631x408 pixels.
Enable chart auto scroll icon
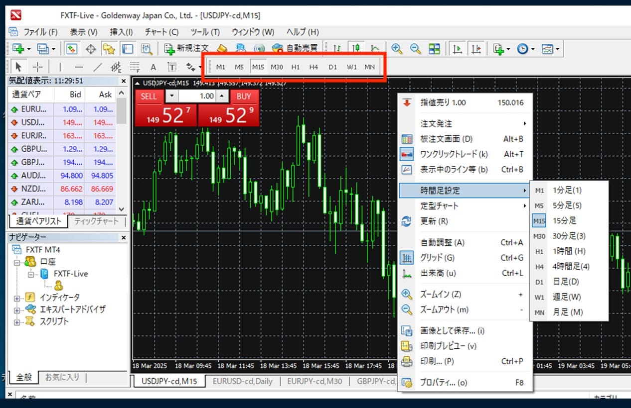click(457, 48)
